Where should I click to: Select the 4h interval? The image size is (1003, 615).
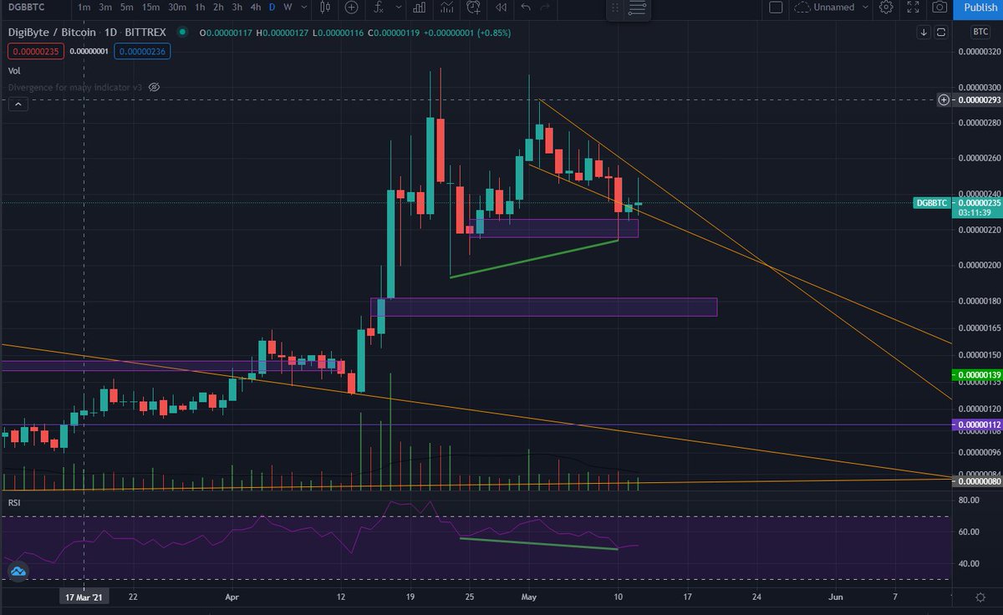(257, 8)
